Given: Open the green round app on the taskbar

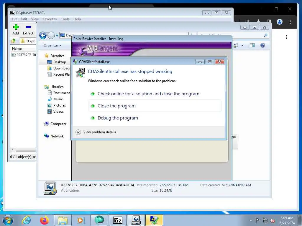Looking at the screenshot, I should pos(99,220).
